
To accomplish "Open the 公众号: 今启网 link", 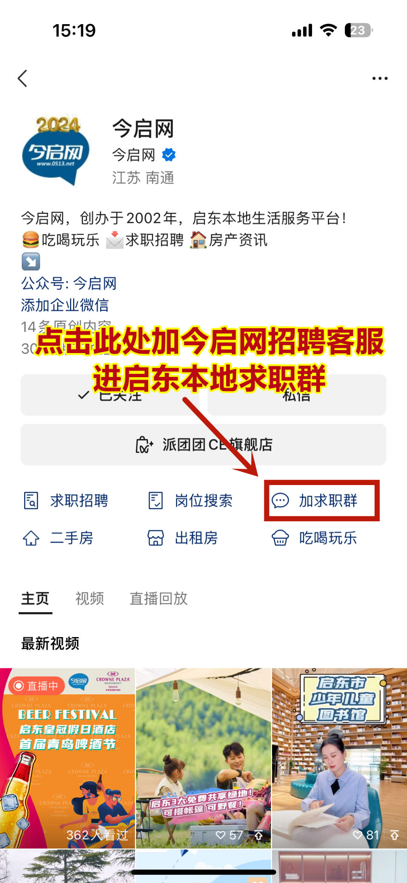I will (x=69, y=283).
